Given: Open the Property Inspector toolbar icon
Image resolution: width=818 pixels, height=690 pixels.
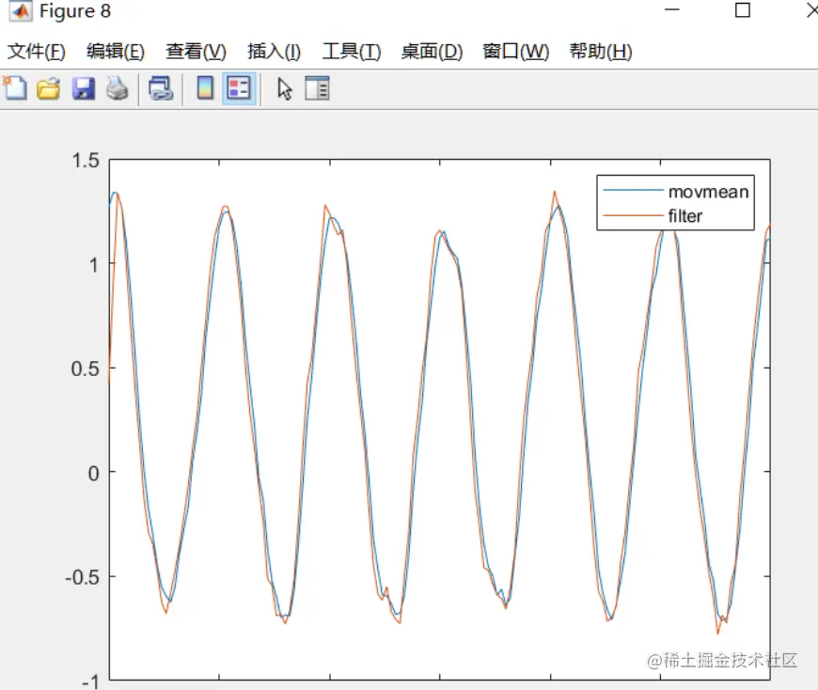Looking at the screenshot, I should [317, 88].
